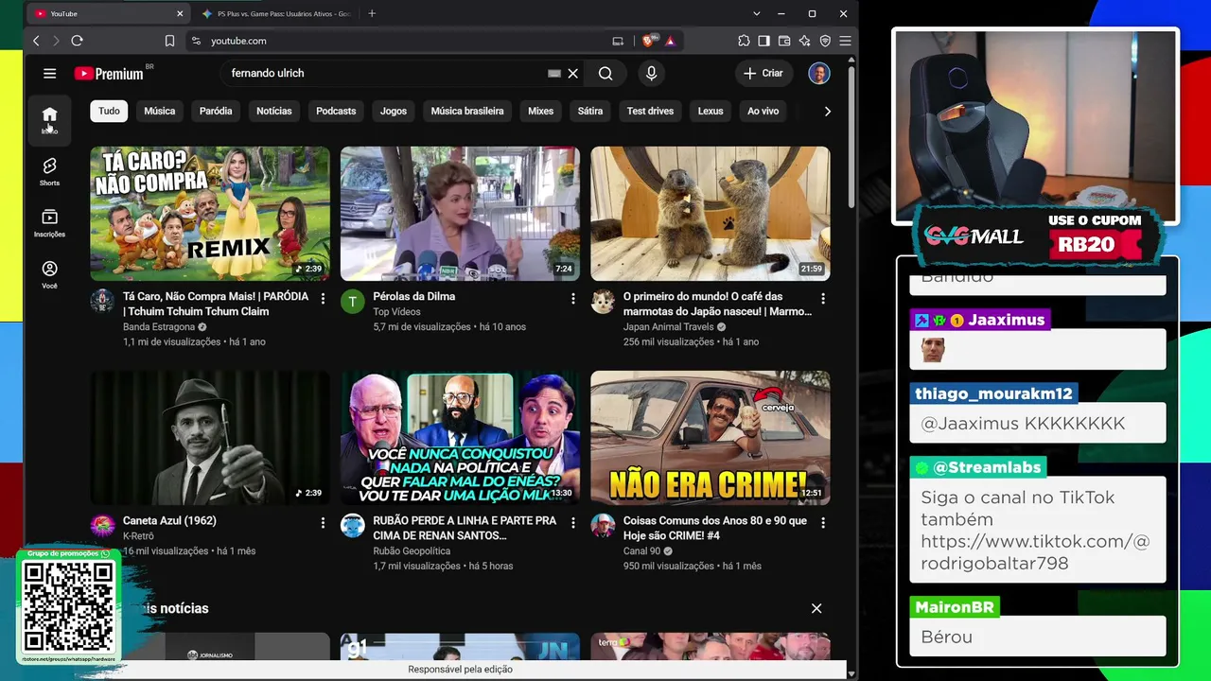Viewport: 1211px width, 681px height.
Task: Select the Lexus filter chip
Action: click(x=711, y=111)
